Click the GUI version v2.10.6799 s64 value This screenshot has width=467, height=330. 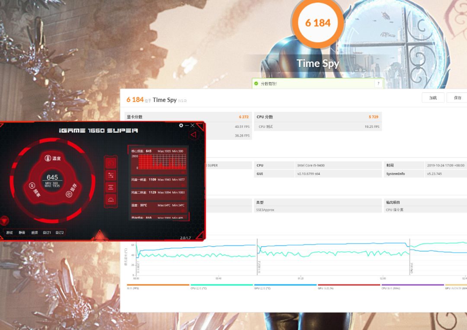(309, 174)
